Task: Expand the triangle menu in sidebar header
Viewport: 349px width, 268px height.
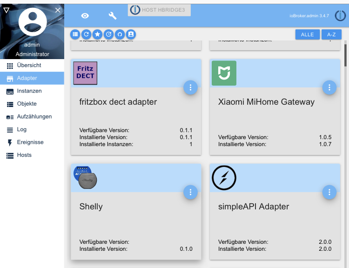Action: point(7,10)
